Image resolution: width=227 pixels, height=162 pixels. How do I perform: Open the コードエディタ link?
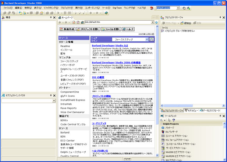99,123
